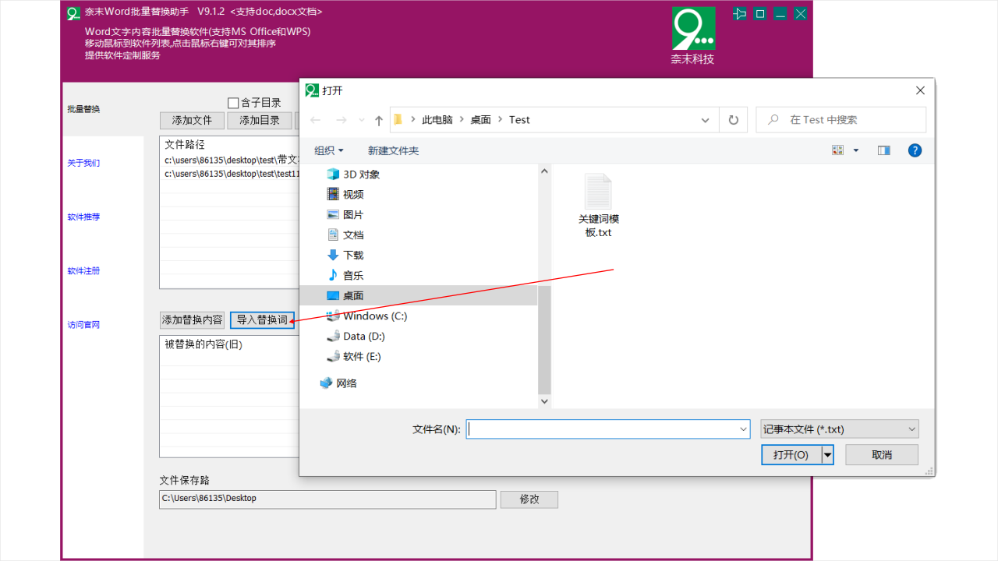Cancel the dialog with 取消
Screen dimensions: 998x561
[881, 454]
